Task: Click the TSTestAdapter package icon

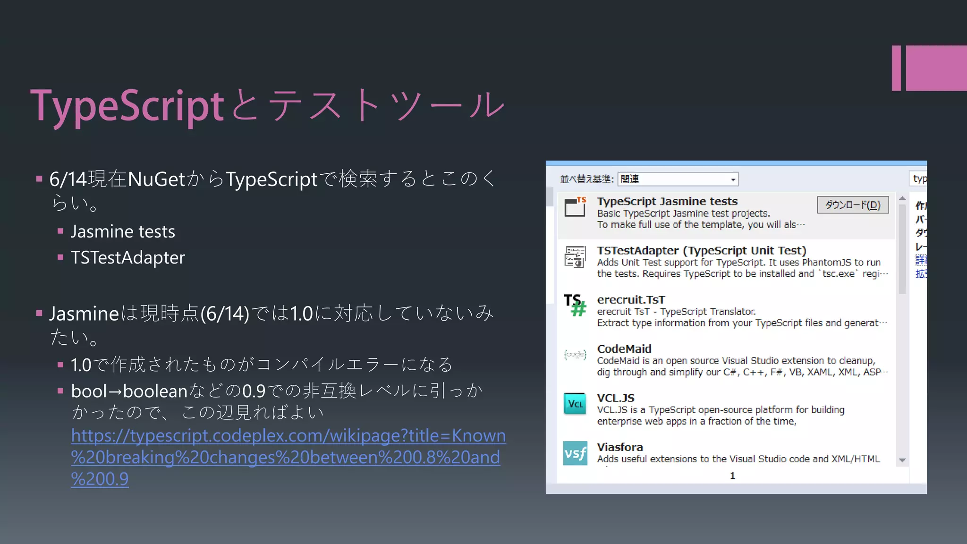Action: click(x=575, y=257)
